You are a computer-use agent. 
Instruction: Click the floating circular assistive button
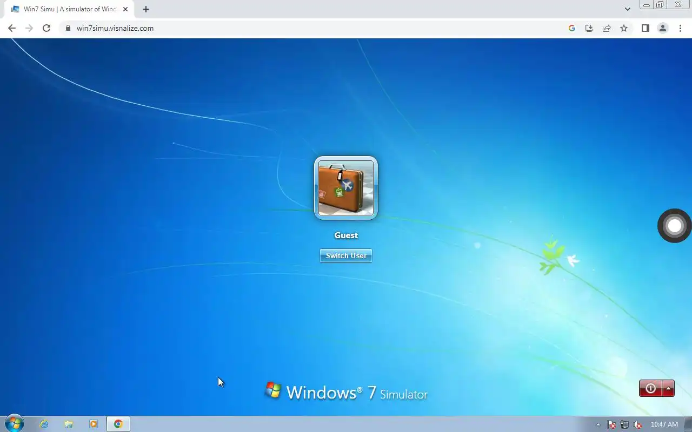coord(675,226)
